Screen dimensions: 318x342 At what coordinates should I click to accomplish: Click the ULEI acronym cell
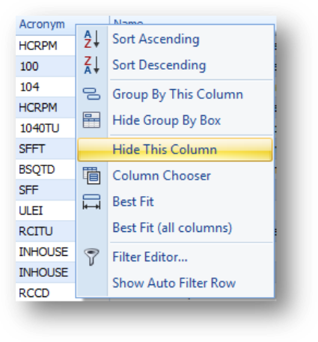(46, 211)
